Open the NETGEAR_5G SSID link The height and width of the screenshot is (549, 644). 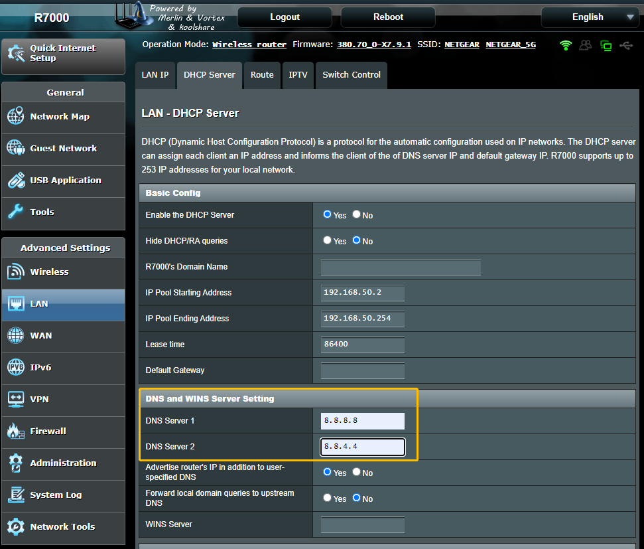[x=511, y=44]
